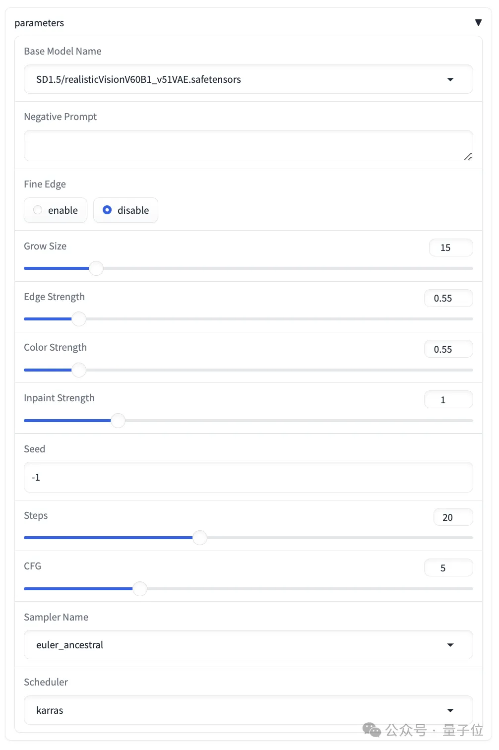Expand the Scheduler dropdown showing karras
The width and height of the screenshot is (499, 750).
point(248,710)
